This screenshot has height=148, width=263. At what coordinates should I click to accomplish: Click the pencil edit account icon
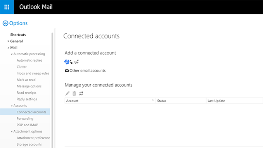click(67, 93)
